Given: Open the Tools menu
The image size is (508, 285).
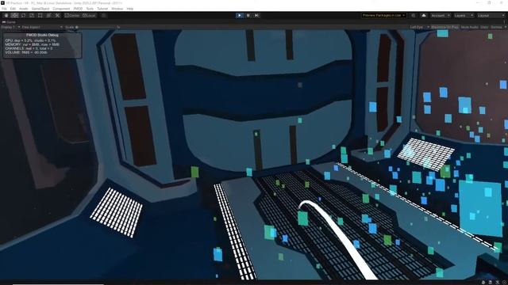Looking at the screenshot, I should 90,9.
